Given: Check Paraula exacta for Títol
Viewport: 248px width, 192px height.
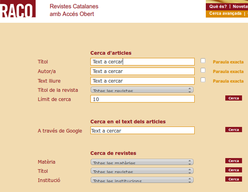Looking at the screenshot, I should (x=203, y=61).
